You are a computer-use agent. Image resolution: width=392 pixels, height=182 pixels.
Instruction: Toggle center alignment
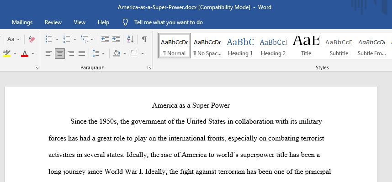pos(60,53)
